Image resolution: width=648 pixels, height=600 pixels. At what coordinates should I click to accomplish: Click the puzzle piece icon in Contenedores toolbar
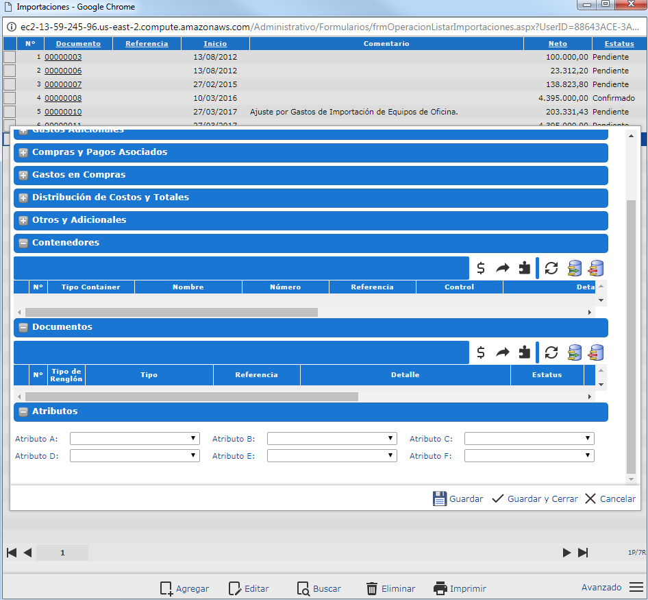click(x=525, y=268)
